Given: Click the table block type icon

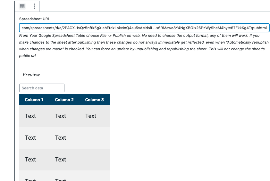Looking at the screenshot, I should coord(22,6).
